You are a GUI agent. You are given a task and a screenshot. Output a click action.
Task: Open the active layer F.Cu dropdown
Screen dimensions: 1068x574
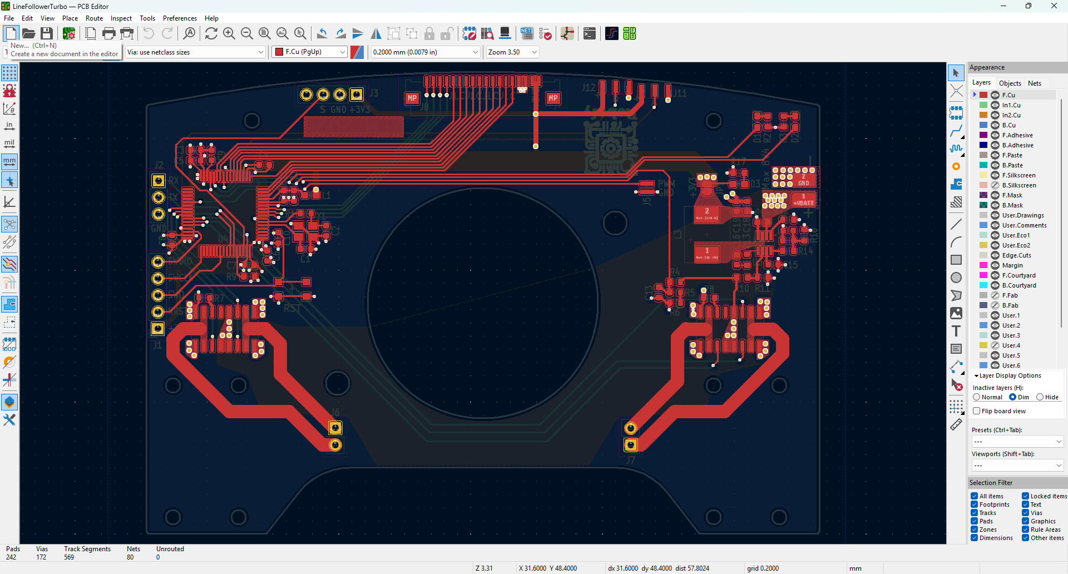(x=309, y=52)
